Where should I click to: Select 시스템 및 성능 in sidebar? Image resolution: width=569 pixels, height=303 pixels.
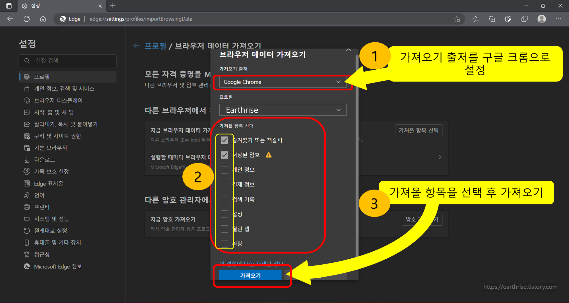click(68, 219)
